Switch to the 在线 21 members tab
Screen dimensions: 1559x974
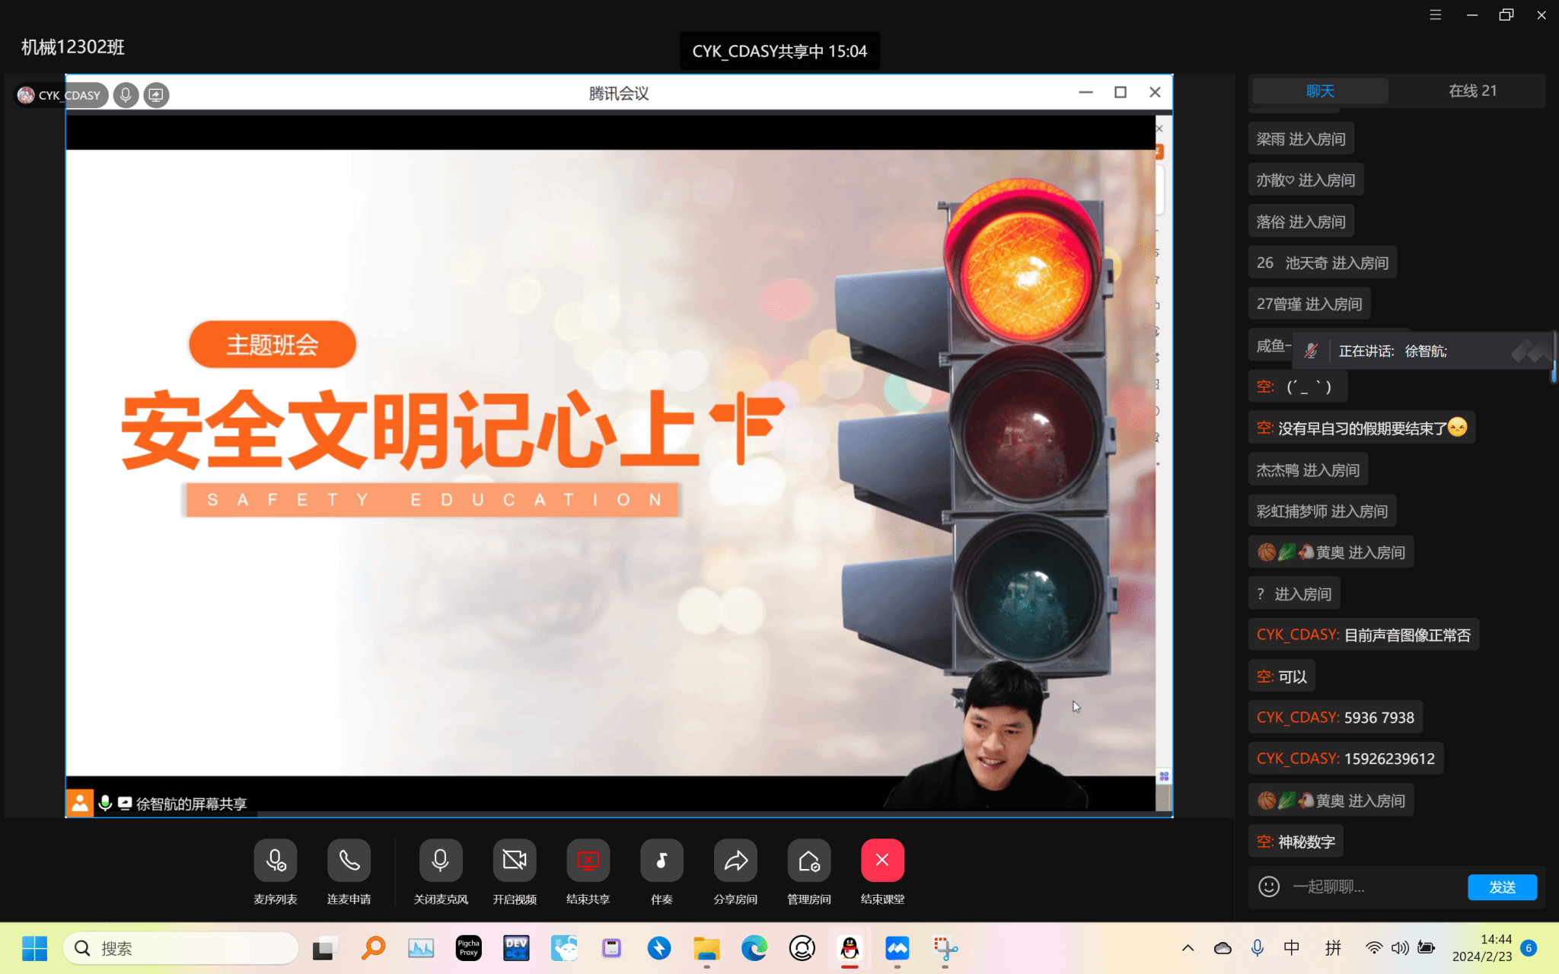click(x=1472, y=91)
